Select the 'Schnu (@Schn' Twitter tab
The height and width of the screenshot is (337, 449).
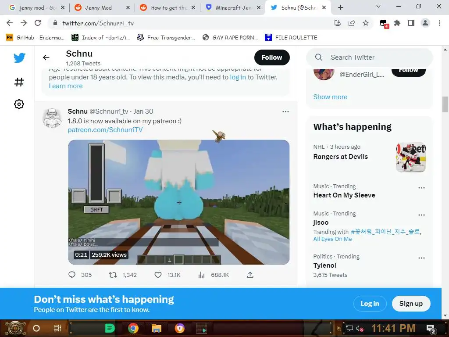(298, 8)
